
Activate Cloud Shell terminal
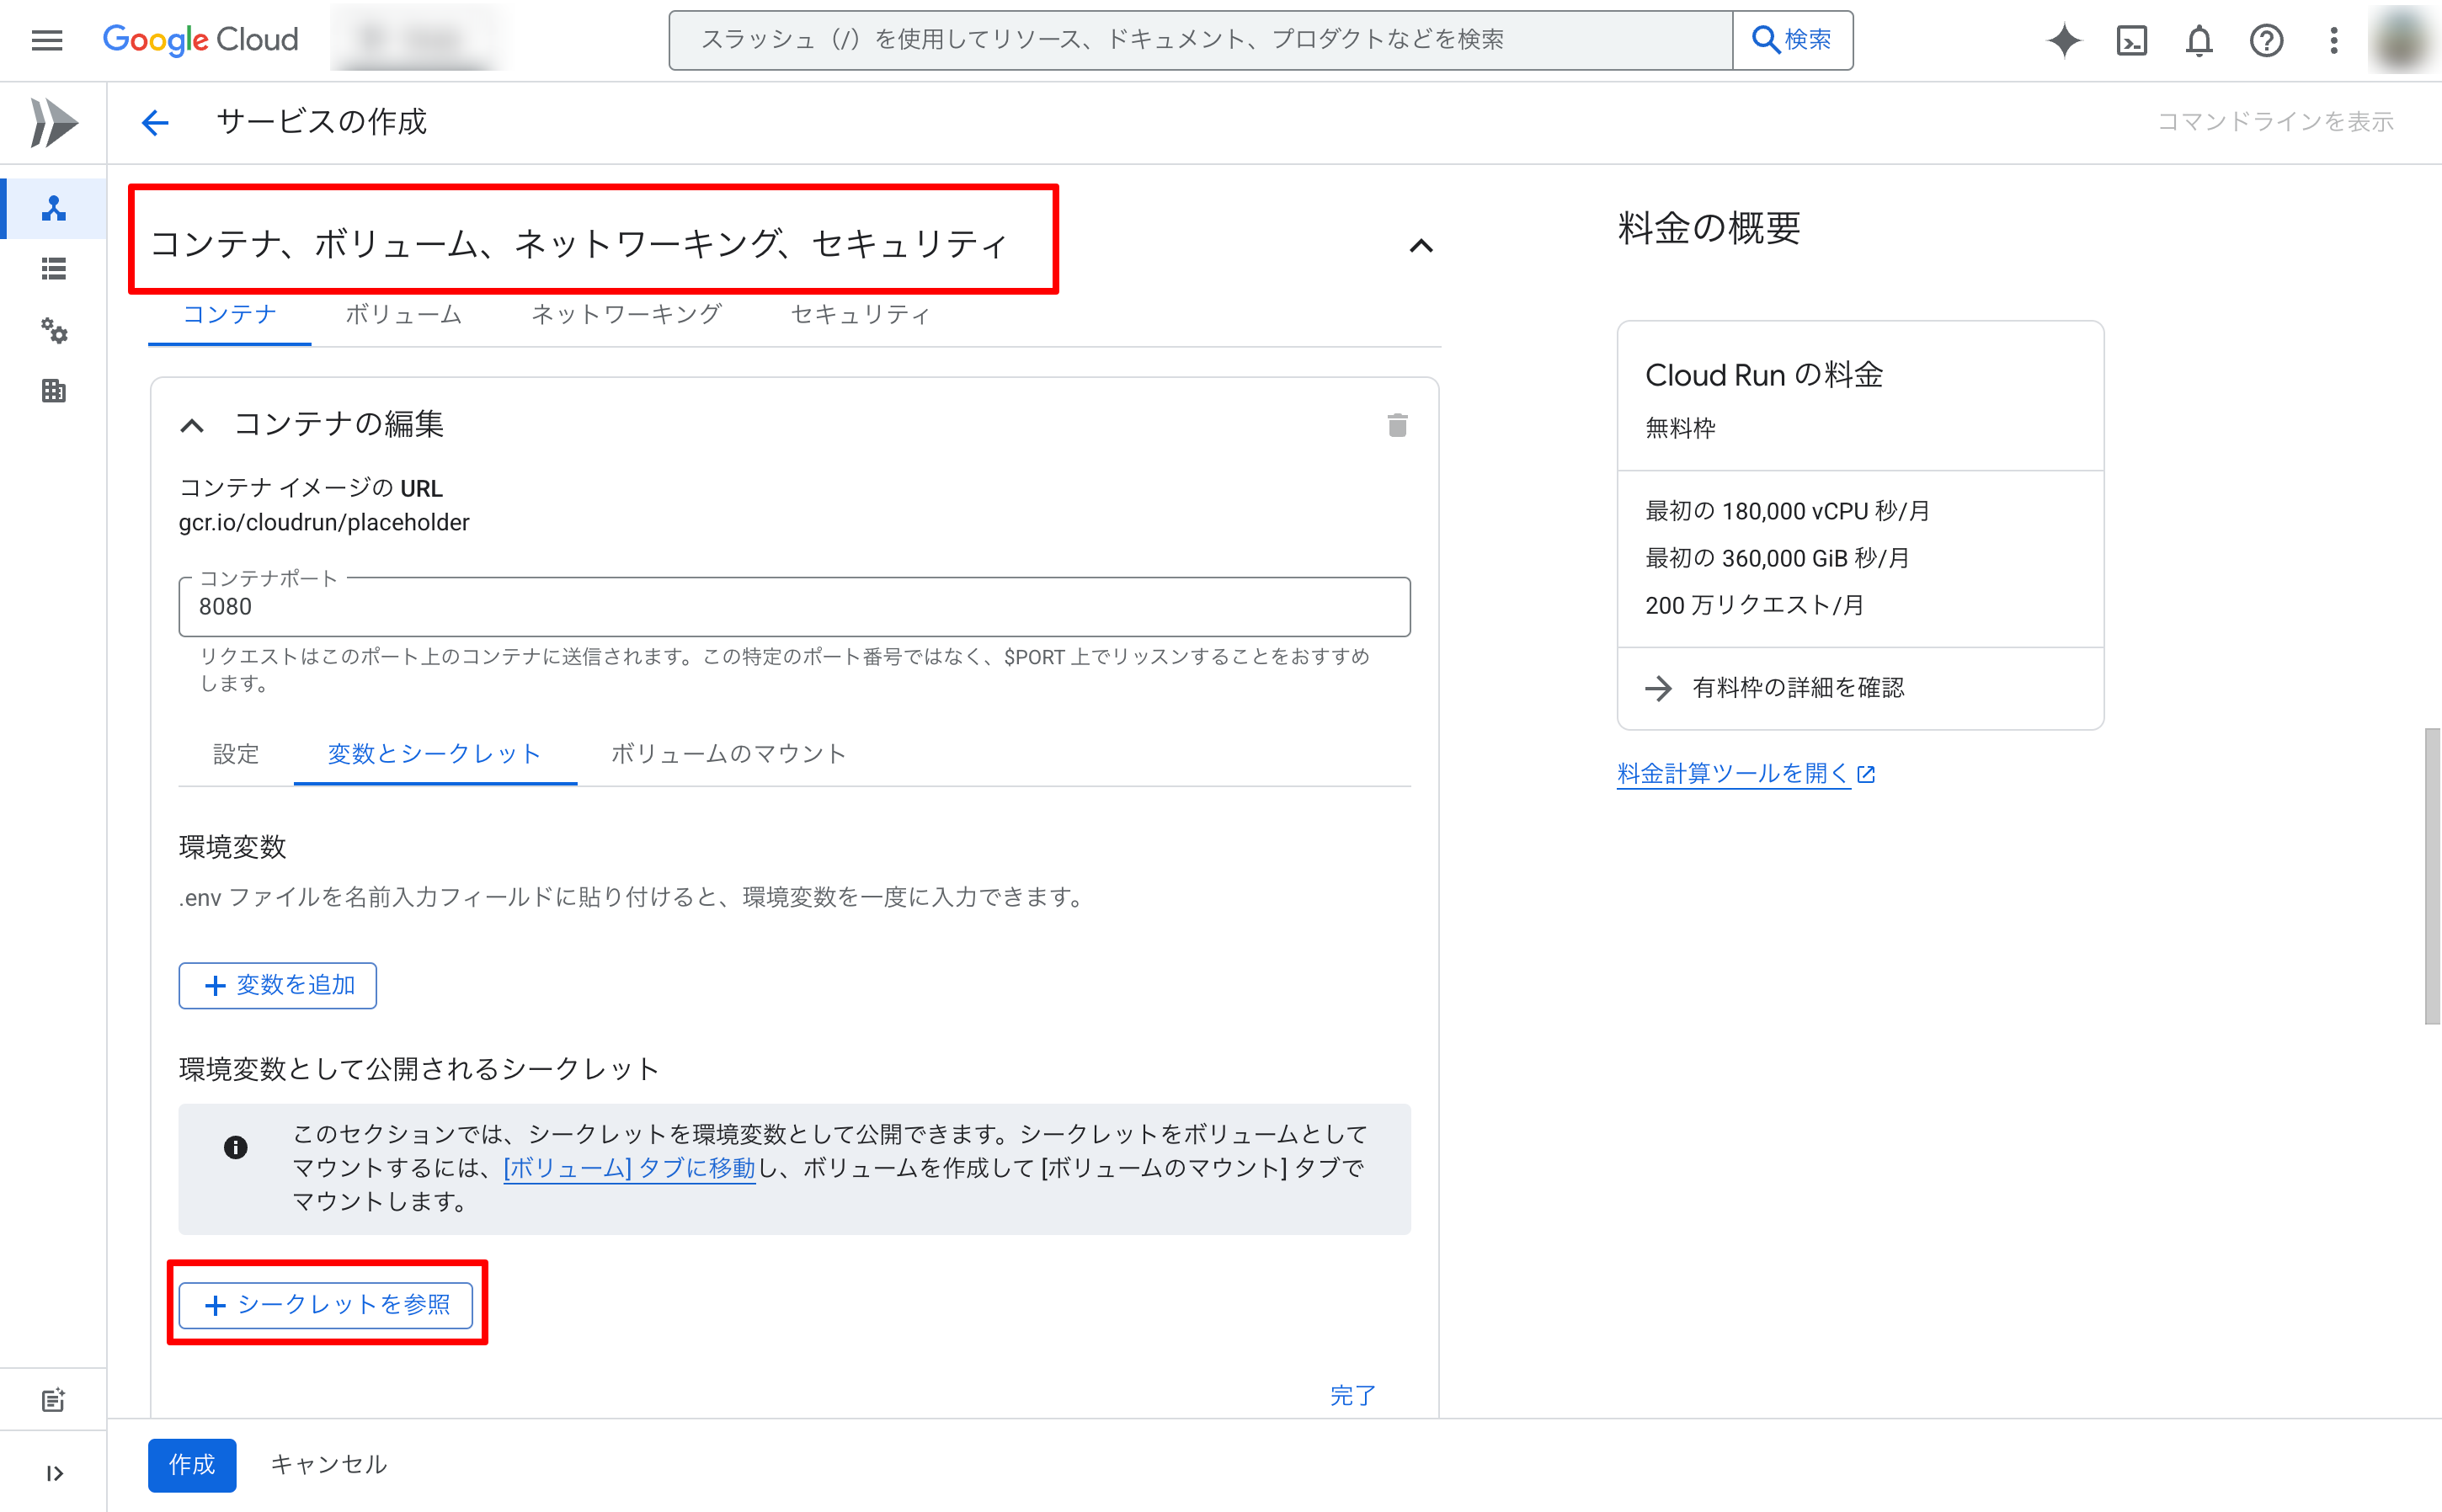(2132, 40)
